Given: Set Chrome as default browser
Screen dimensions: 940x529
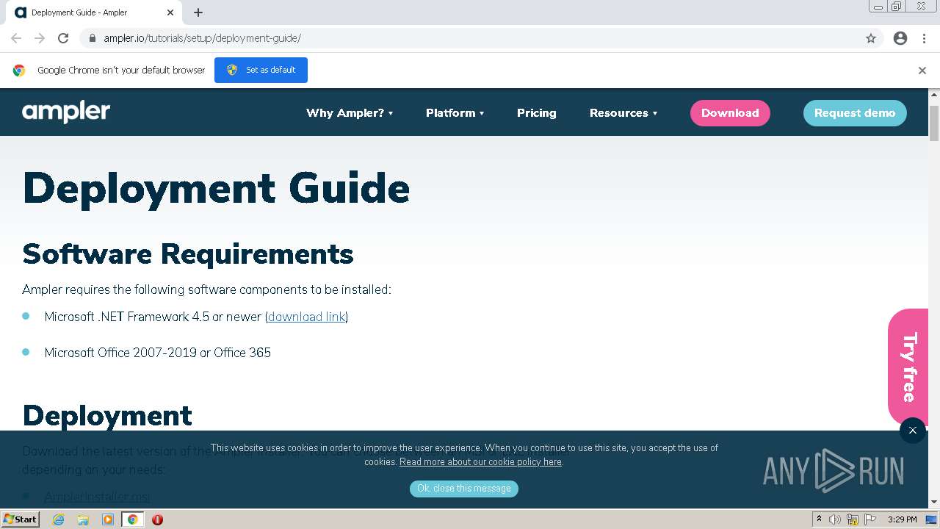Looking at the screenshot, I should [261, 70].
